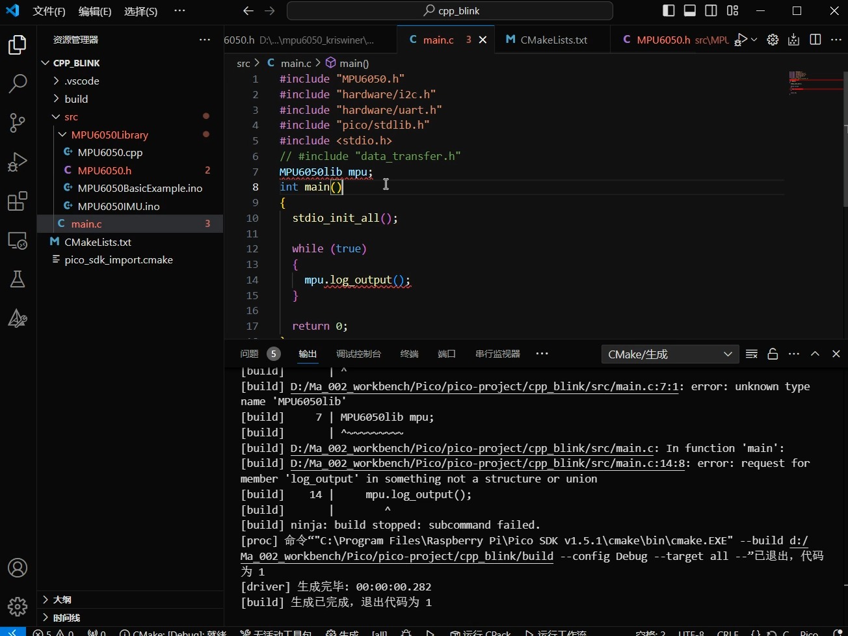Expand the .vscode folder

[130, 81]
